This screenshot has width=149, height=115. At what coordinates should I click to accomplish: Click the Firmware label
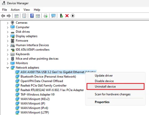[x=22, y=41]
